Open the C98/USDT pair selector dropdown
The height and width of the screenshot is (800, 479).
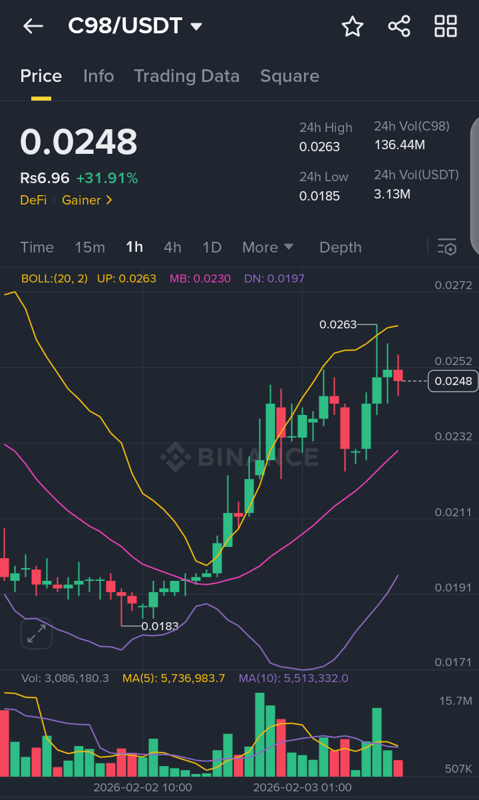tap(135, 27)
